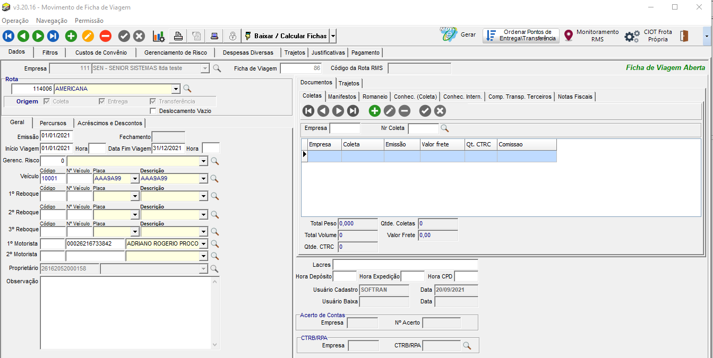The width and height of the screenshot is (713, 358).
Task: Click the orange edit pencil icon
Action: [88, 36]
